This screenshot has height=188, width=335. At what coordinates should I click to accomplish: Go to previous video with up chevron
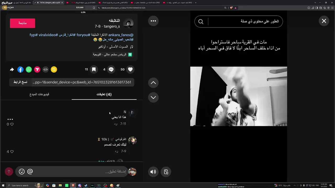pyautogui.click(x=153, y=83)
